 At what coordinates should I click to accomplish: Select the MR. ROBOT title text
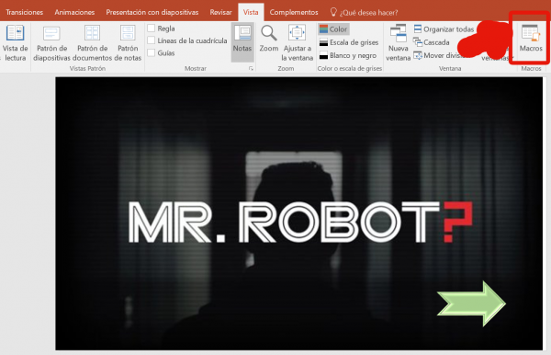284,223
